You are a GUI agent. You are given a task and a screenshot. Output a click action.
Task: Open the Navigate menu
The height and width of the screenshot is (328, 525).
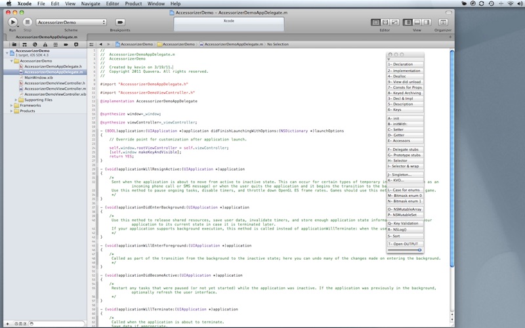(x=91, y=3)
